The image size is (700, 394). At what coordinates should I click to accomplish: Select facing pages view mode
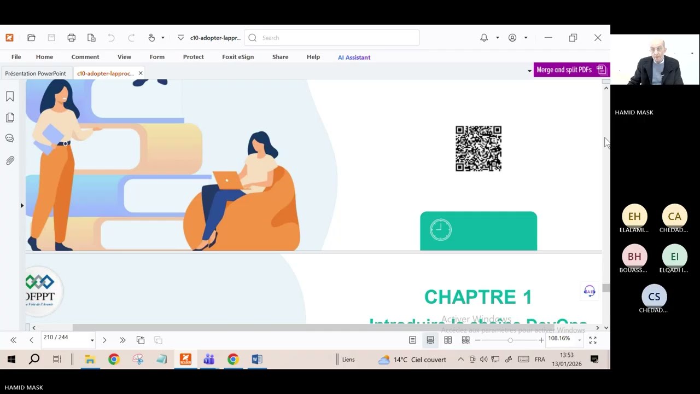tap(448, 340)
